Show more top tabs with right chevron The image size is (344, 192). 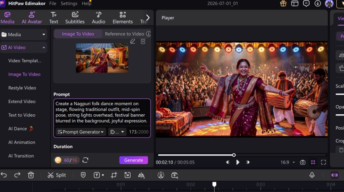[x=148, y=18]
